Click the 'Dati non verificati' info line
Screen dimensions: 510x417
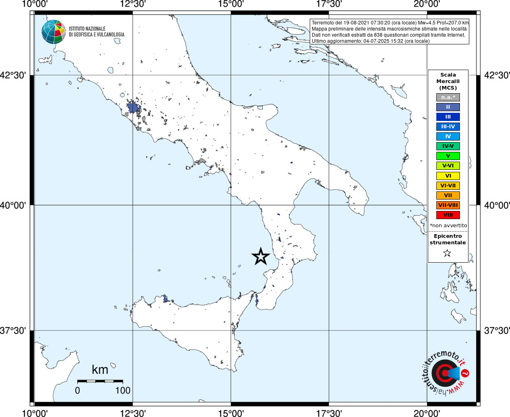click(388, 35)
